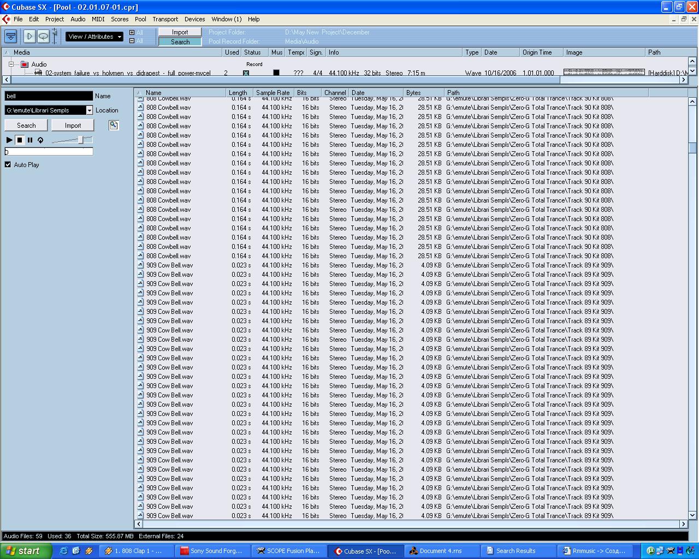Screen dimensions: 699x559
Task: Click the Record status X icon
Action: [246, 73]
